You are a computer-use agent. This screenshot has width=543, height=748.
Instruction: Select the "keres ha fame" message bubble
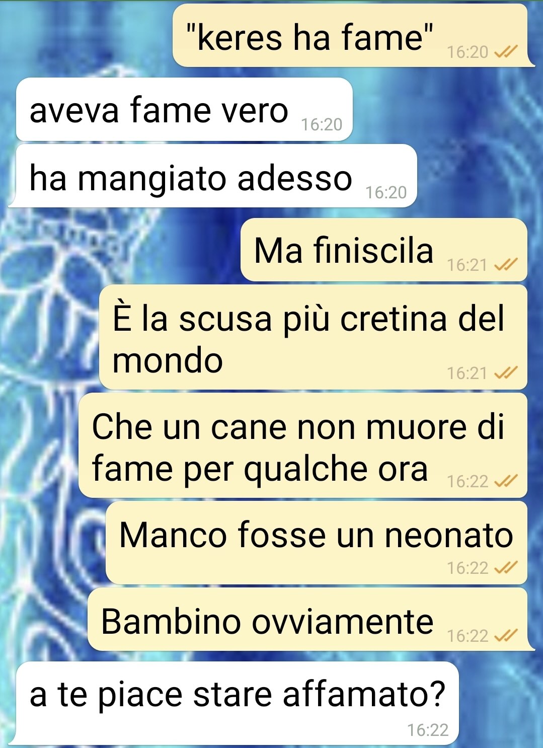coord(353,36)
